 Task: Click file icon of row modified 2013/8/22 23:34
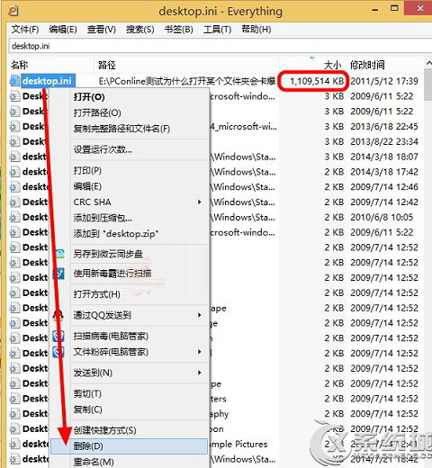click(14, 141)
